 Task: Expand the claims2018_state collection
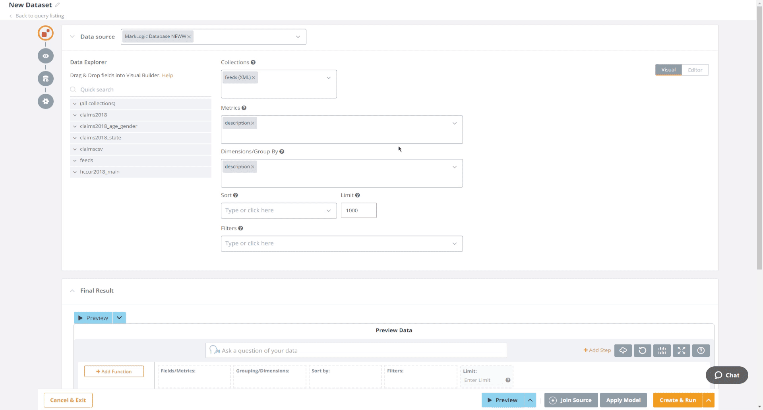pyautogui.click(x=75, y=138)
